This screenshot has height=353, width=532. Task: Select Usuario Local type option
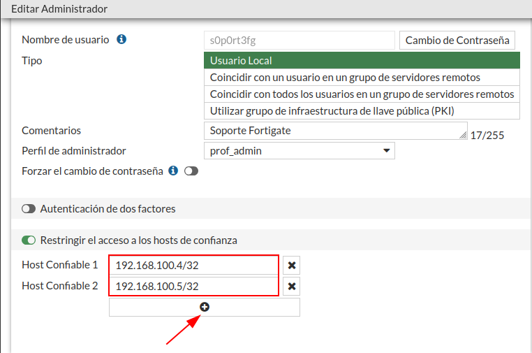click(362, 61)
